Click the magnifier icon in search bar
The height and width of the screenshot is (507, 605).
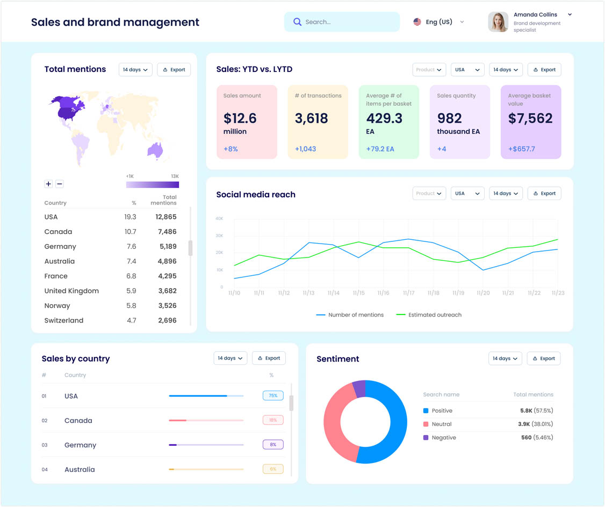[x=297, y=22]
